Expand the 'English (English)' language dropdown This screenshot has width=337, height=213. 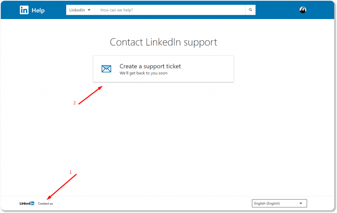click(x=279, y=203)
